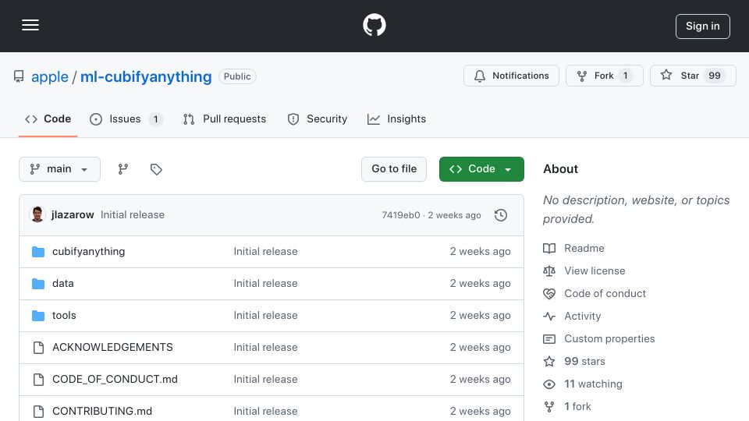Open the Pull requests tab
Viewport: 749px width, 421px height.
(225, 119)
